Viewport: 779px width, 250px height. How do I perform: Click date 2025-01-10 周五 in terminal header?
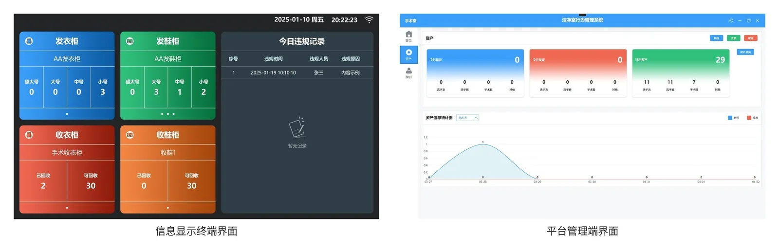299,19
